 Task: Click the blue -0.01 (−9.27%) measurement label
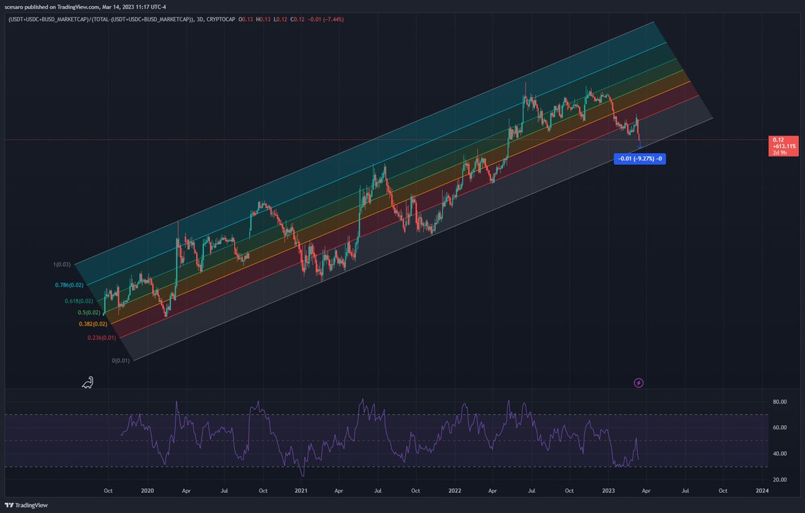639,159
